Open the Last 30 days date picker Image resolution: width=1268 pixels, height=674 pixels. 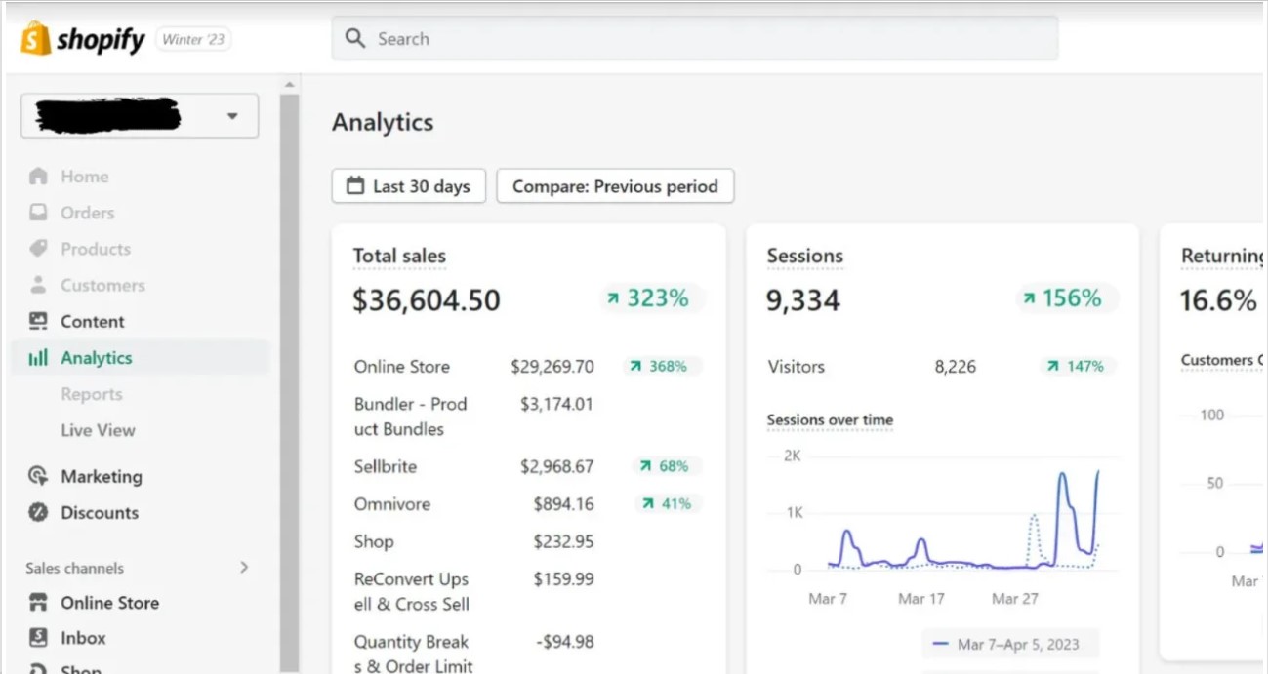pyautogui.click(x=408, y=186)
